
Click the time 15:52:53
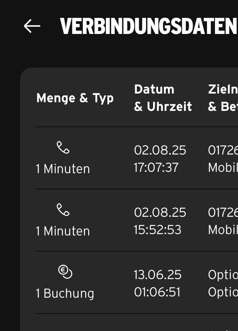[157, 230]
